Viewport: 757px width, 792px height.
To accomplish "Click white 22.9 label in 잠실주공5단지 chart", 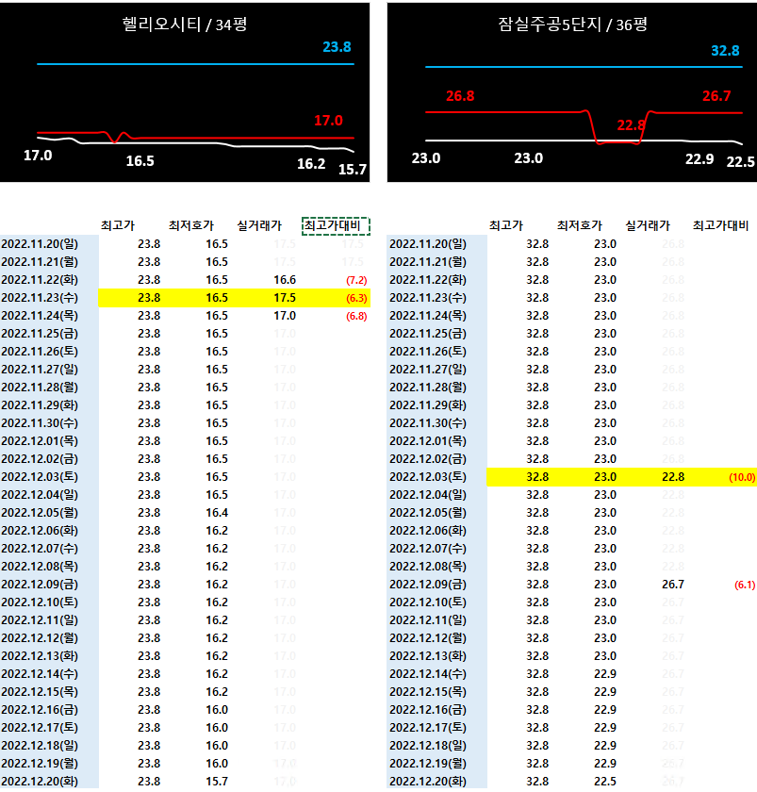I will (699, 159).
